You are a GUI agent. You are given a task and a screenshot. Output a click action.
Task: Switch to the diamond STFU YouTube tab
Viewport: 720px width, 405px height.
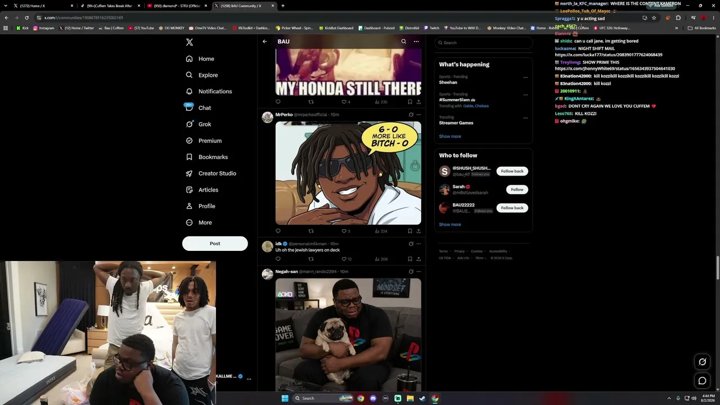177,6
